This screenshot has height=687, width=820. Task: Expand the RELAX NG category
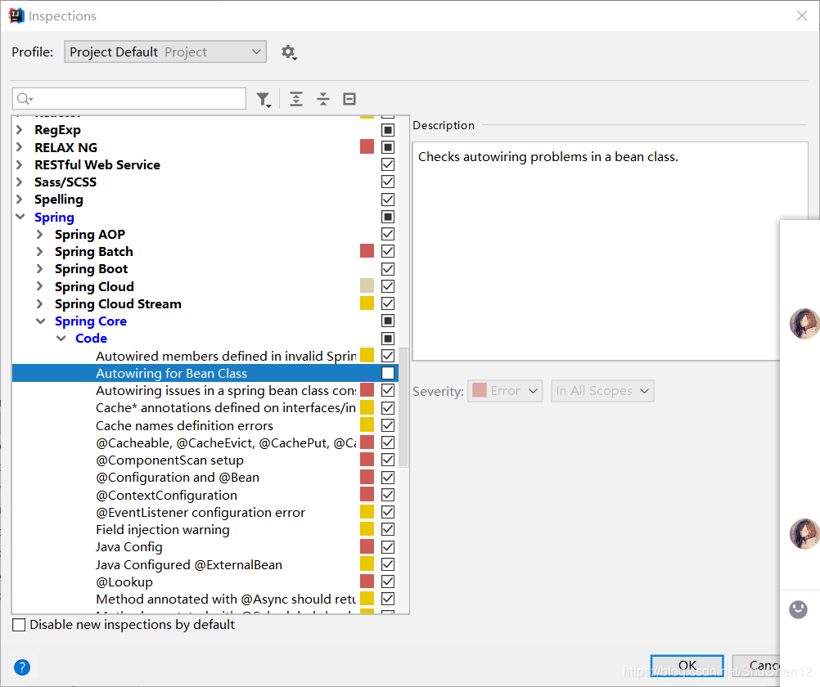[x=20, y=147]
